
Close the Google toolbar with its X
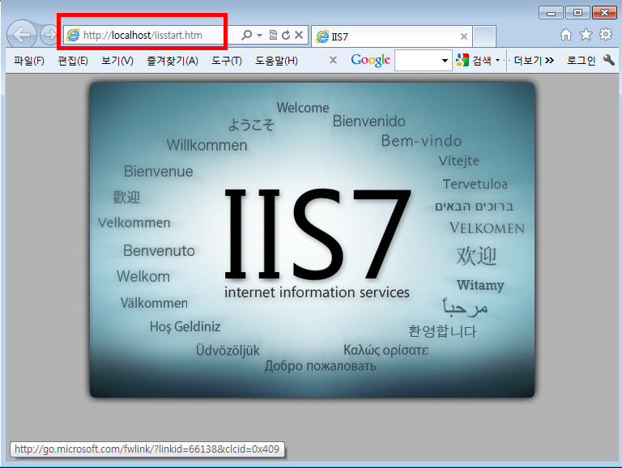(x=333, y=61)
